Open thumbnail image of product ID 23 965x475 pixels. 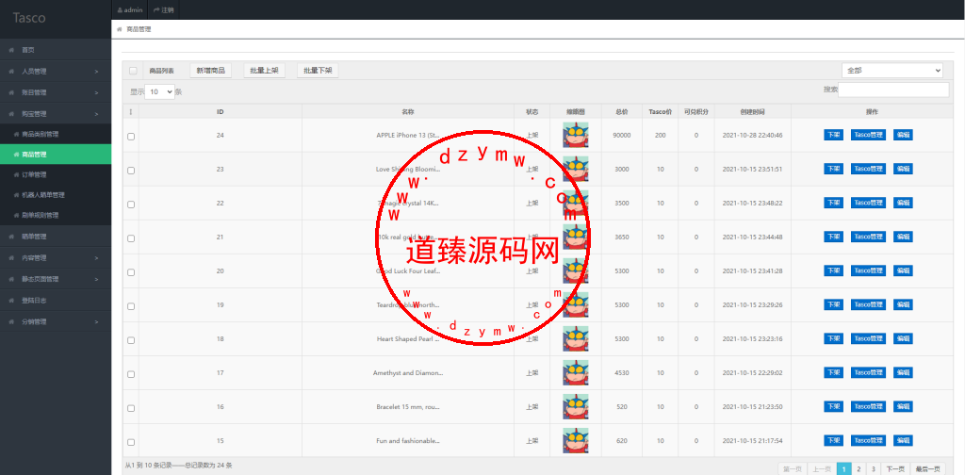click(x=576, y=170)
